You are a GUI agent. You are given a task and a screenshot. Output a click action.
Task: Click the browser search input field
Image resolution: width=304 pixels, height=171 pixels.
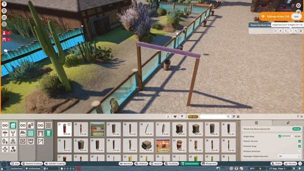click(x=215, y=116)
